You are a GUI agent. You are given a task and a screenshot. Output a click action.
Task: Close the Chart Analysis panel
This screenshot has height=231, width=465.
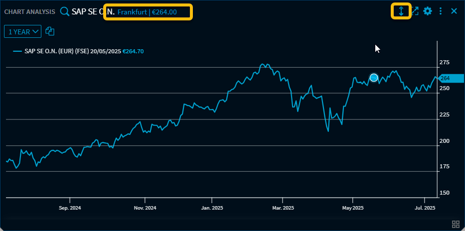[x=454, y=11]
